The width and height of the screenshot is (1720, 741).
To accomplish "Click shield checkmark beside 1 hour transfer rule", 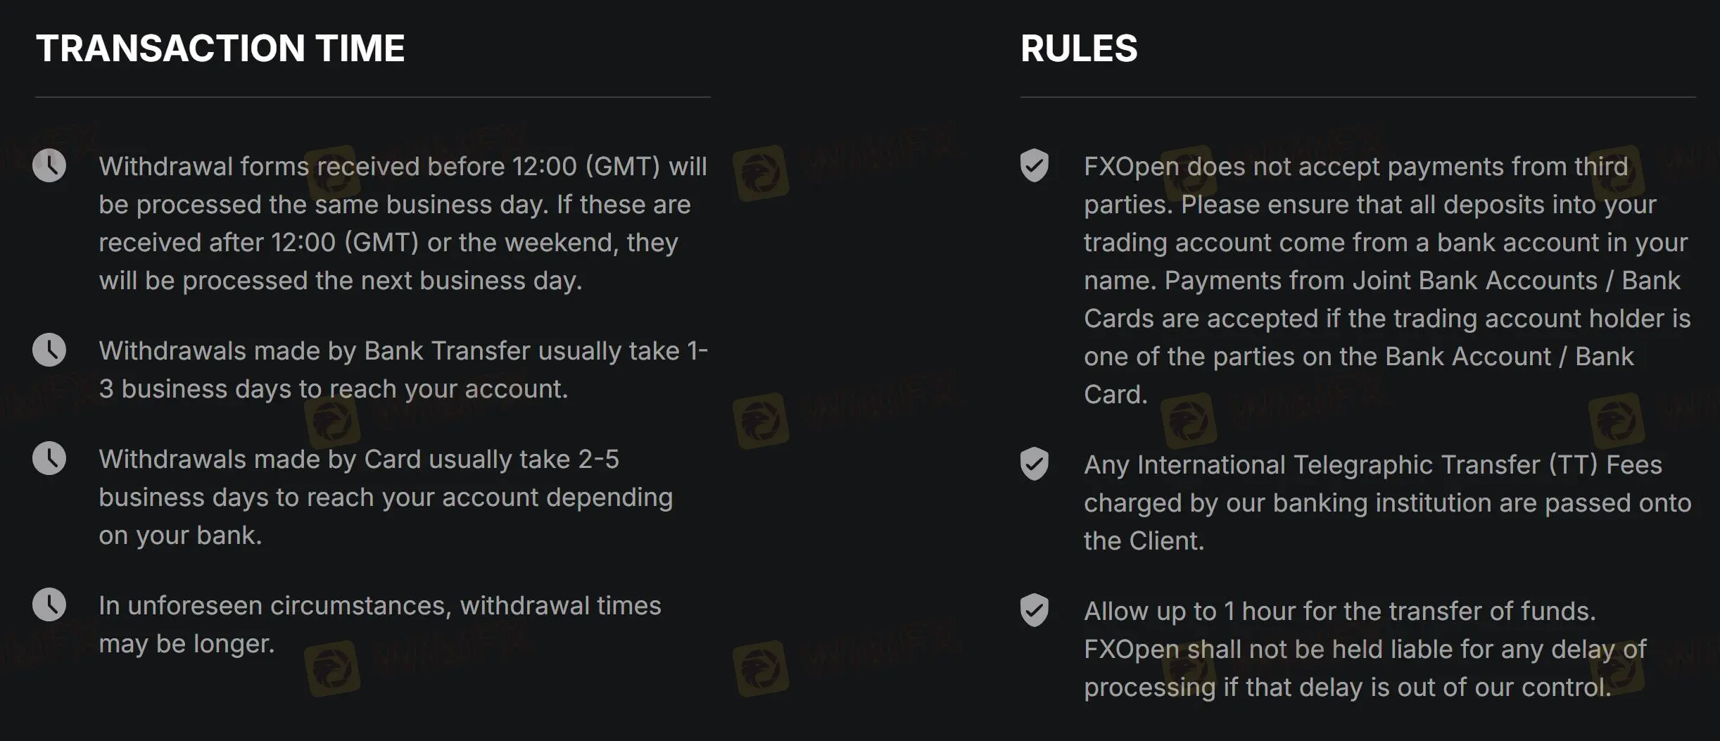I will click(1035, 610).
